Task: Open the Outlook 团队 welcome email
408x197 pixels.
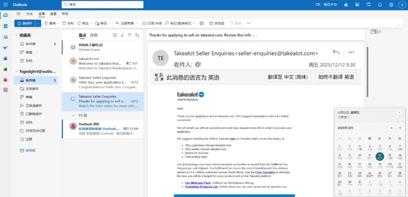Action: click(103, 129)
